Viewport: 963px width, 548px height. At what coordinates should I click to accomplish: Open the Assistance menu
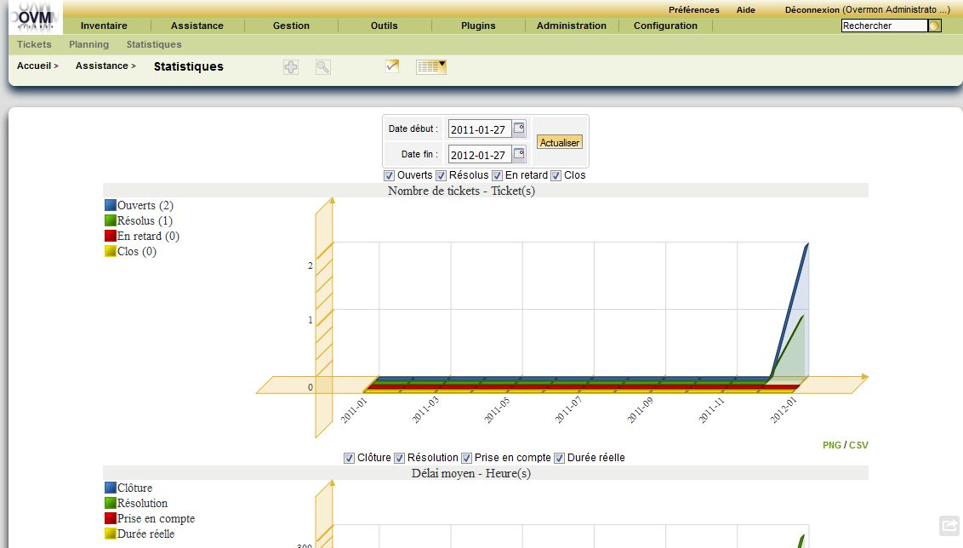(197, 26)
